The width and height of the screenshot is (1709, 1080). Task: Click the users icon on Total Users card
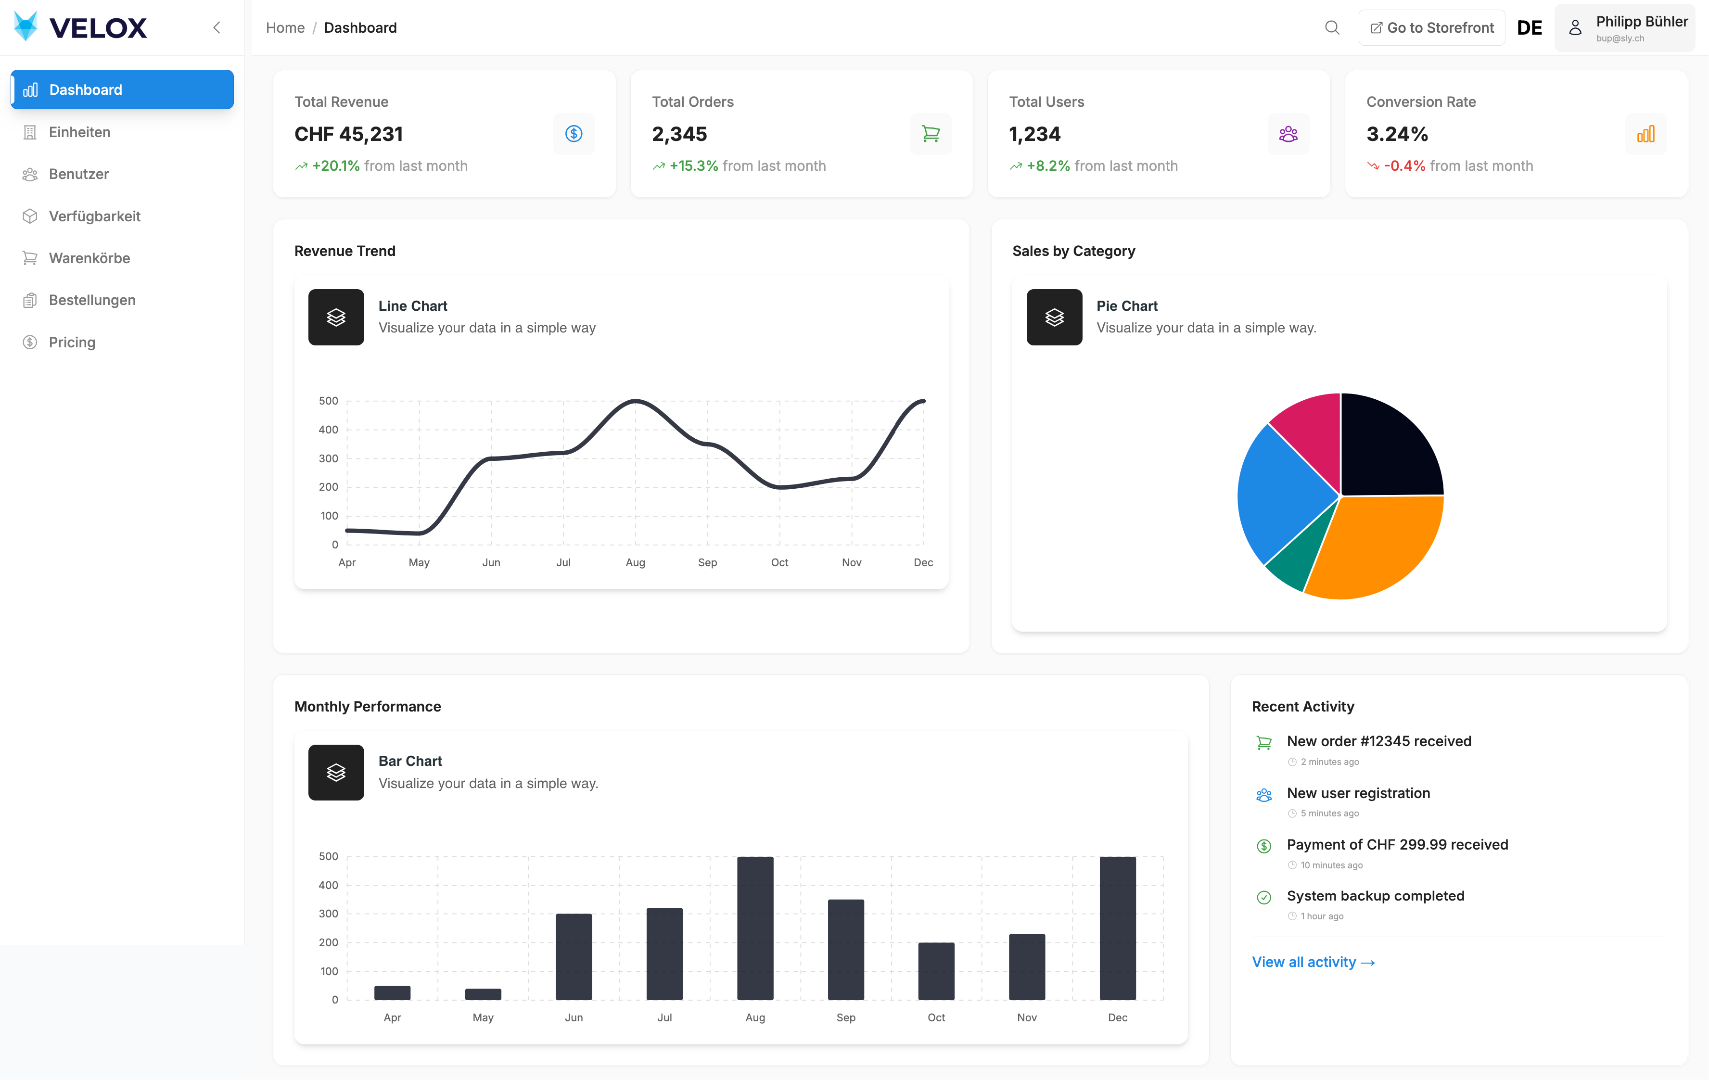click(x=1288, y=133)
